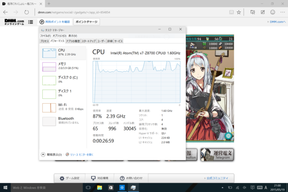Switch to Task Manager taskbar icon
The width and height of the screenshot is (288, 192).
[133, 188]
